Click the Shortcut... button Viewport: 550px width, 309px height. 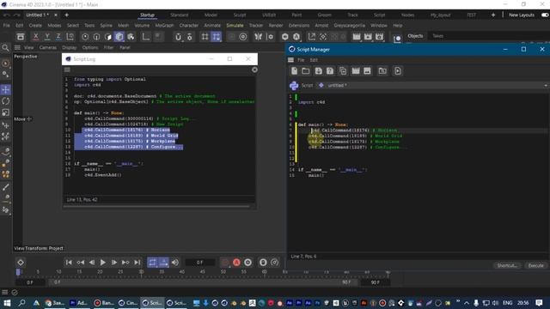pyautogui.click(x=507, y=265)
